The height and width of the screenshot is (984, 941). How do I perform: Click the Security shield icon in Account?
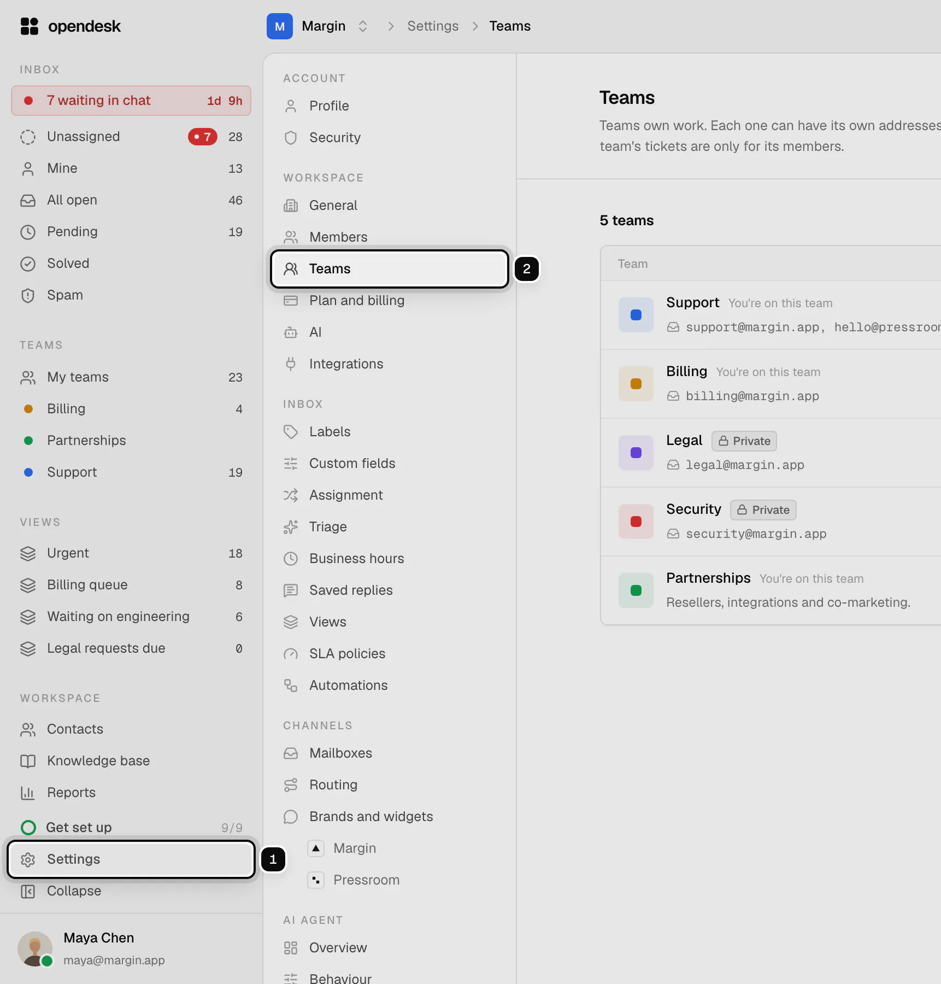[291, 138]
